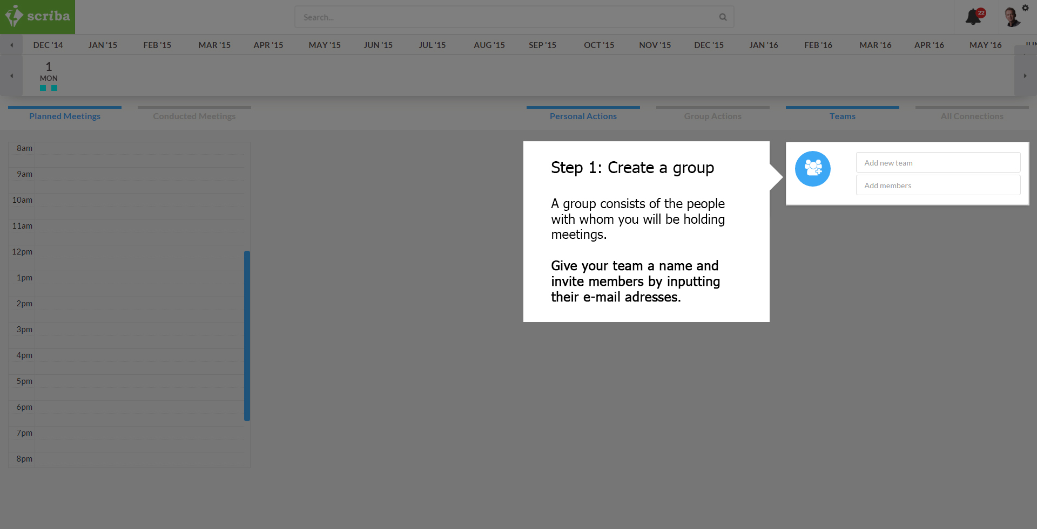The height and width of the screenshot is (529, 1037).
Task: Switch to Planned Meetings tab
Action: coord(65,116)
